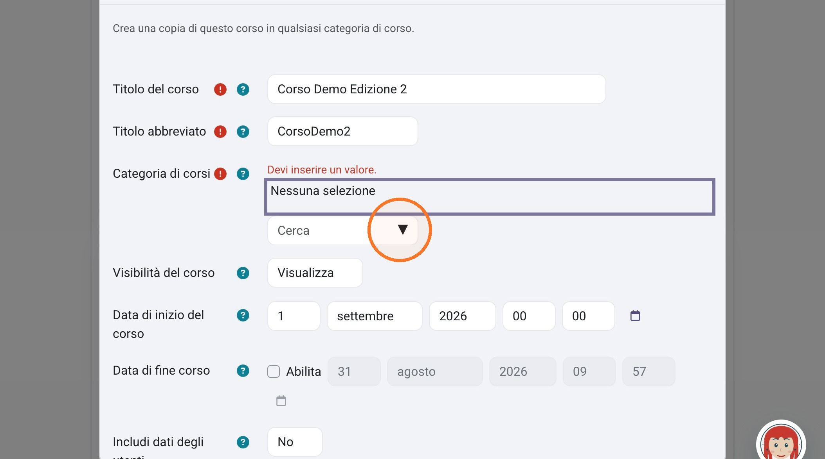Screen dimensions: 825x459
Task: Open calendar picker for course start date
Action: [x=635, y=316]
